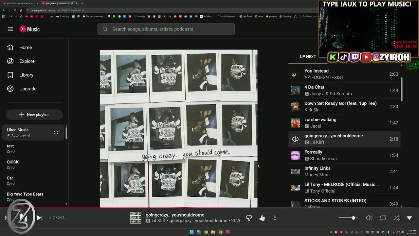Open the Snapdrop bookmark

285,16
